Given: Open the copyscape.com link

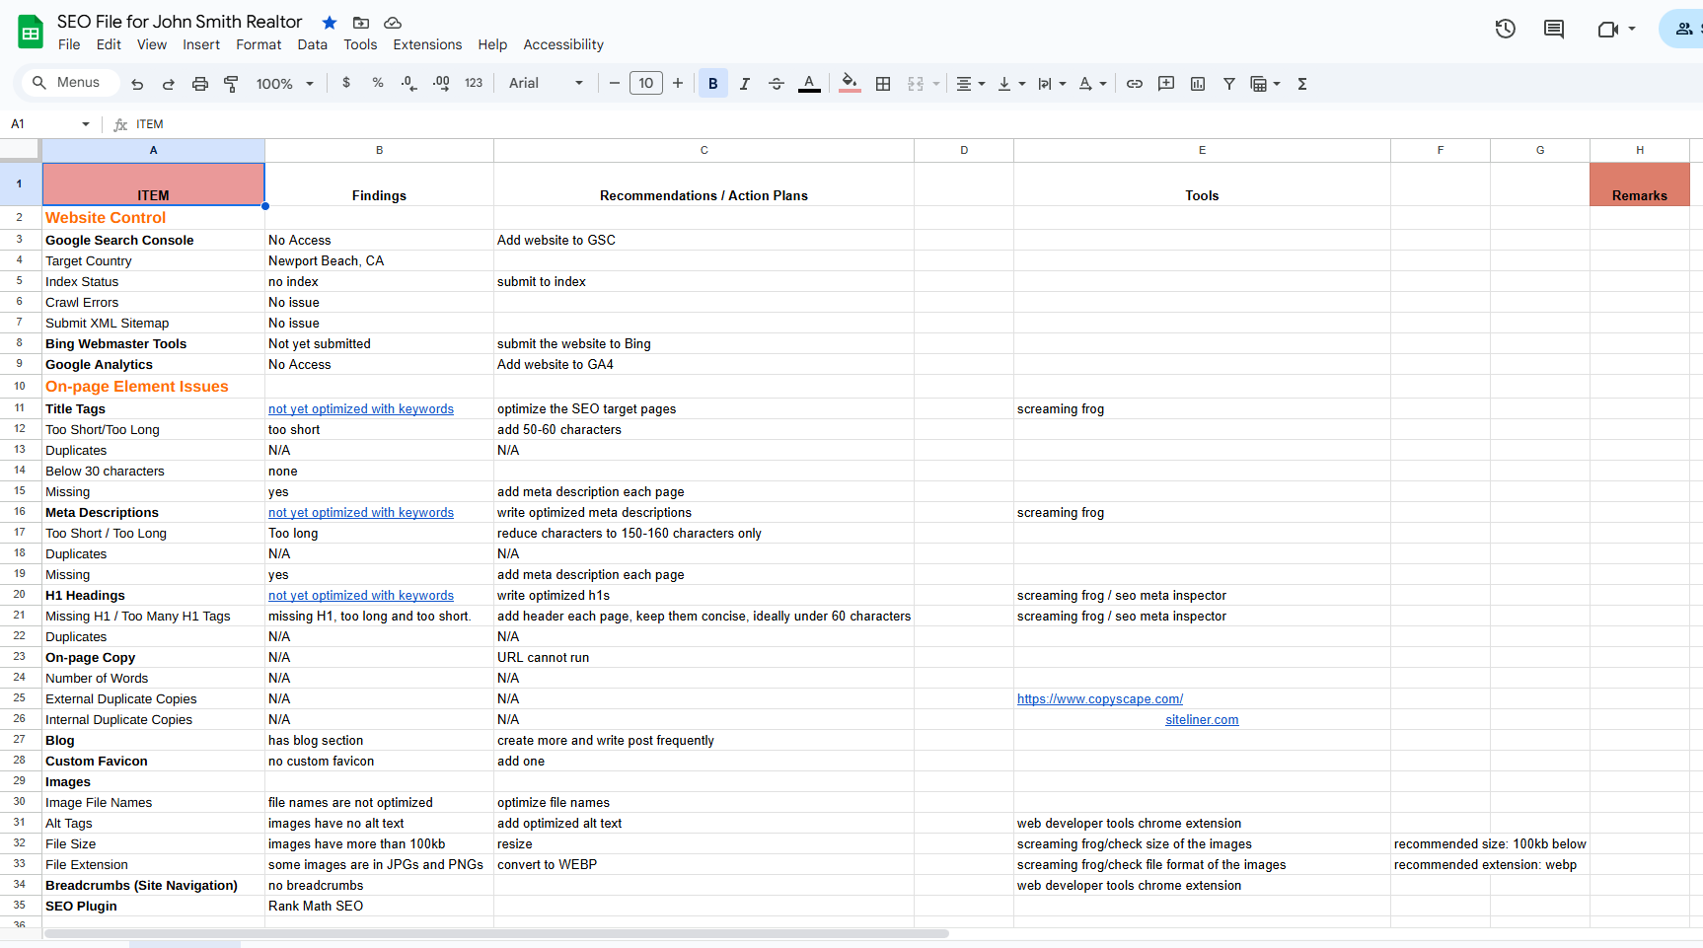Looking at the screenshot, I should pos(1099,699).
